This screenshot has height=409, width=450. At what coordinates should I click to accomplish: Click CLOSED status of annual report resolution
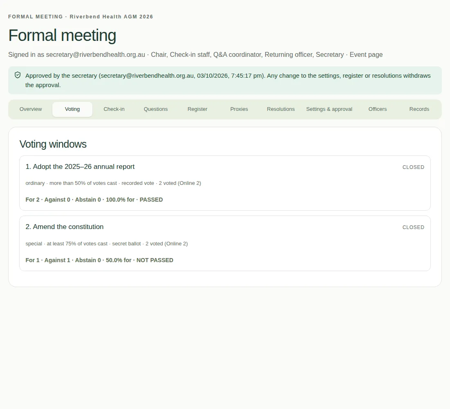point(413,167)
